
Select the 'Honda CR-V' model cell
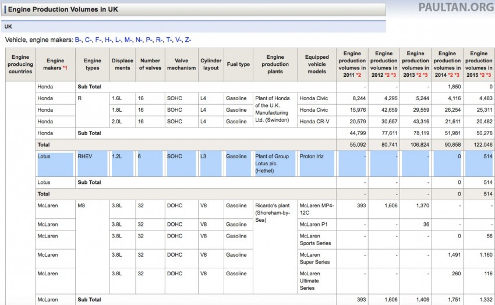(317, 122)
